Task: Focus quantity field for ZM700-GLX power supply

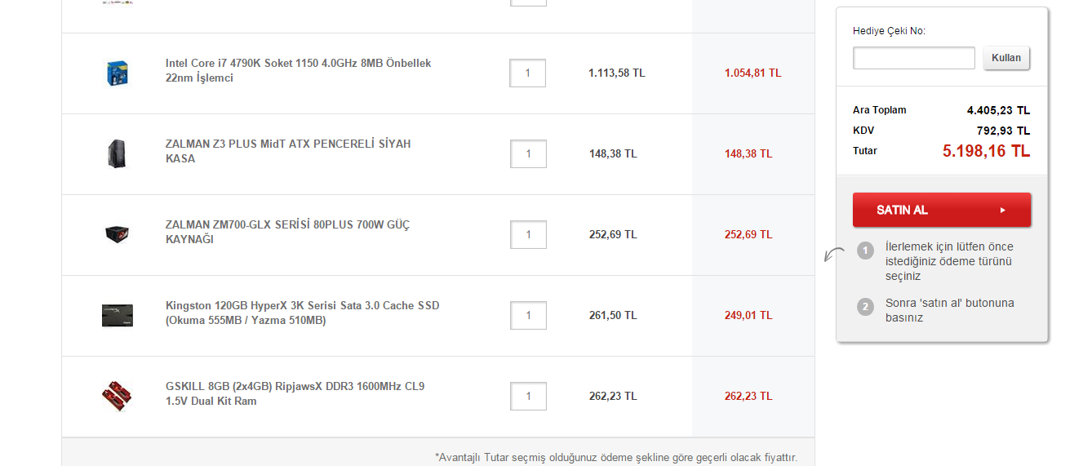Action: [528, 234]
